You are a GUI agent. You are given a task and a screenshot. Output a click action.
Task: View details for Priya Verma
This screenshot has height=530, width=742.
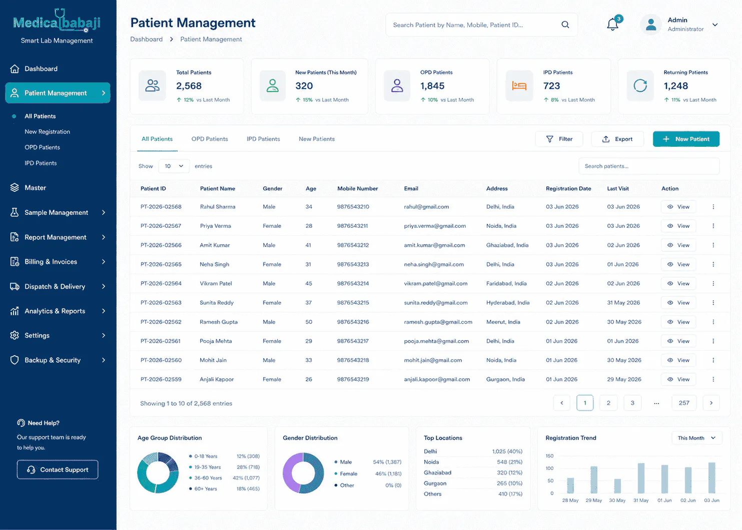678,226
